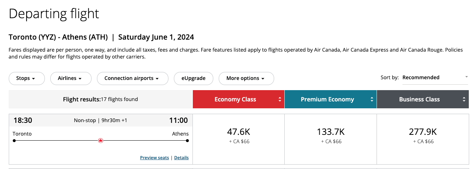Open the Sort by Recommended dropdown

click(435, 77)
